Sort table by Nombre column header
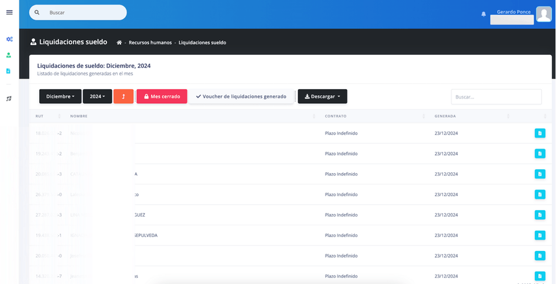Screen dimensions: 556x284 79,116
